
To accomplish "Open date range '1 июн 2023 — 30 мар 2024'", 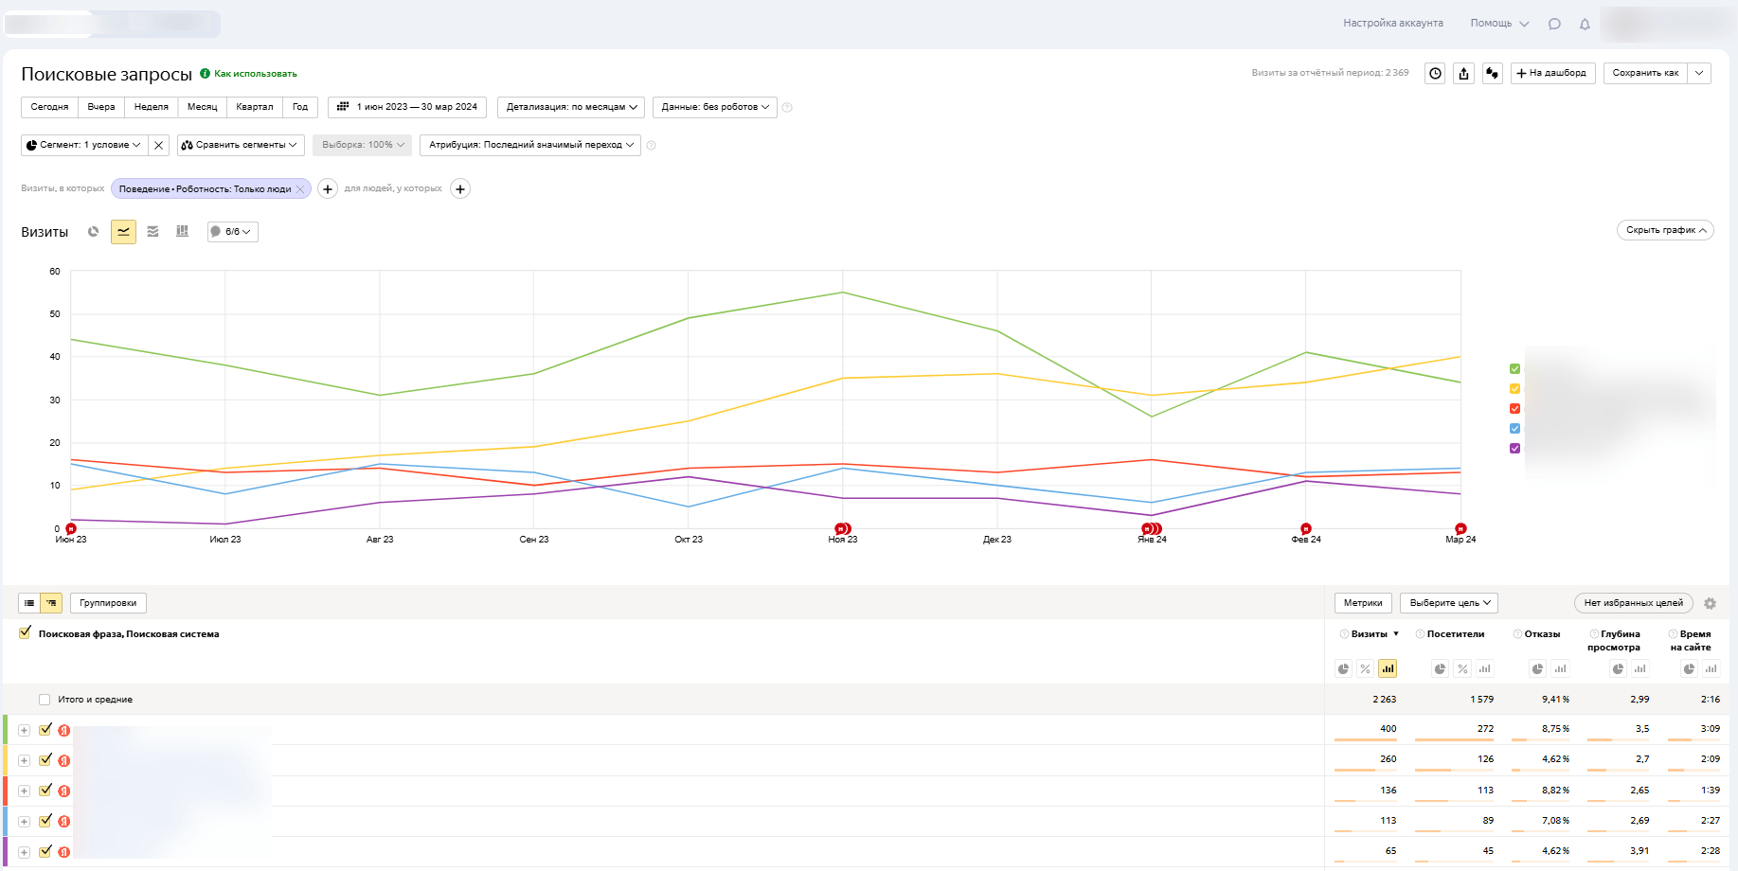I will [x=407, y=107].
